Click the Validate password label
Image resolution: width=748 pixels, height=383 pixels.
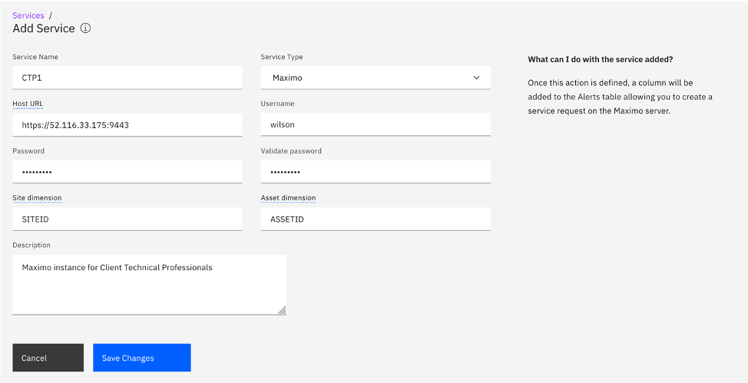[x=291, y=150]
